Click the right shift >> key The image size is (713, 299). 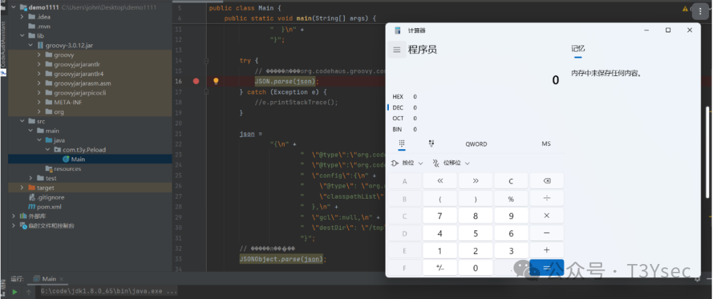pyautogui.click(x=475, y=181)
